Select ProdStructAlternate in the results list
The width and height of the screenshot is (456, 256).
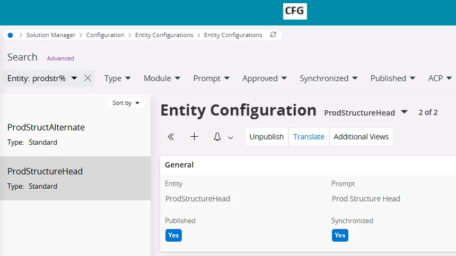[46, 128]
